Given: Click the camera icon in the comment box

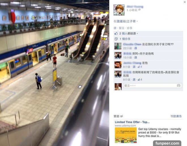Looking at the screenshot, I should [x=178, y=85].
